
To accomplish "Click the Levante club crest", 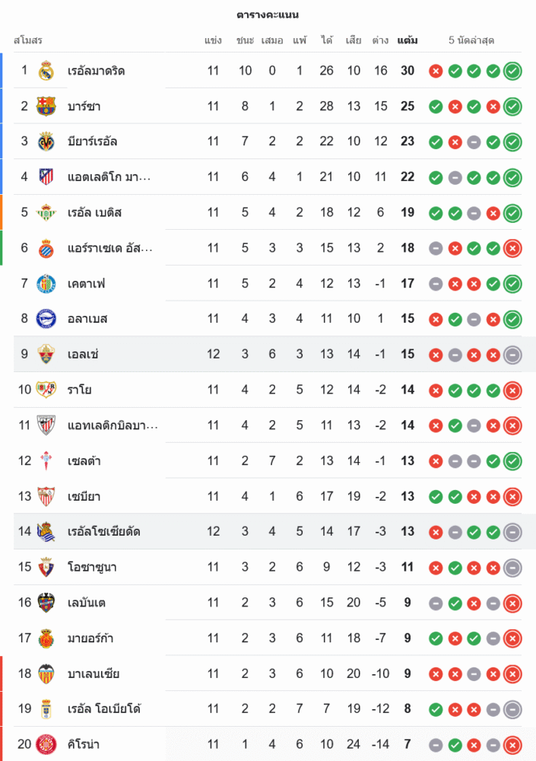I will [x=46, y=603].
